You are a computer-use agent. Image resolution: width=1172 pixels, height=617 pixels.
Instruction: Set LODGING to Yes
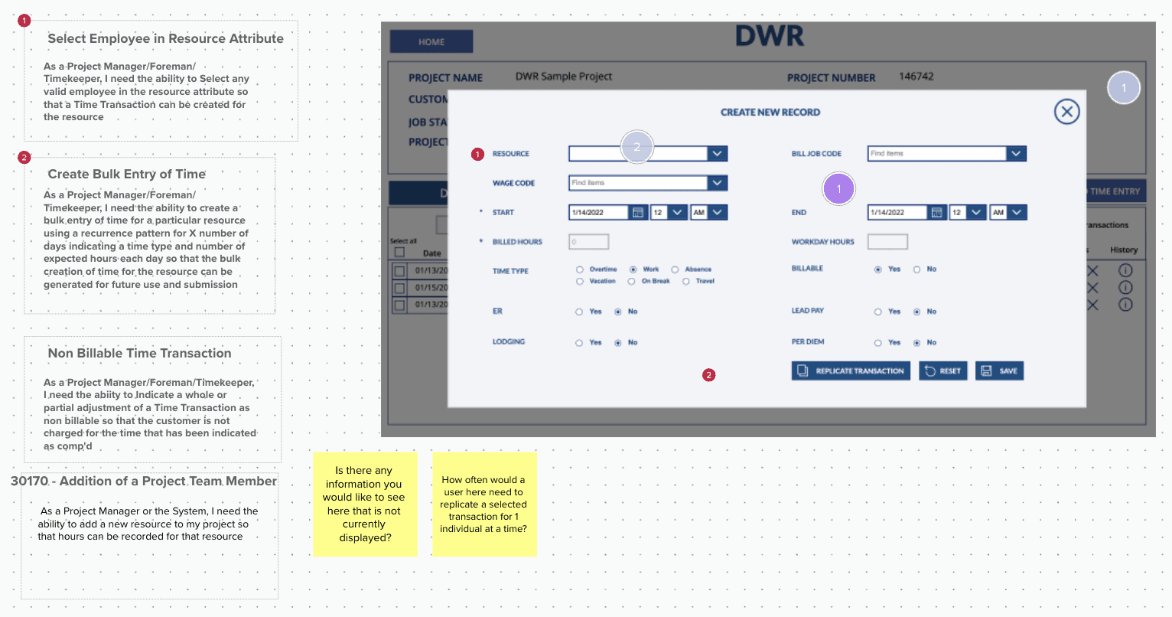[579, 343]
